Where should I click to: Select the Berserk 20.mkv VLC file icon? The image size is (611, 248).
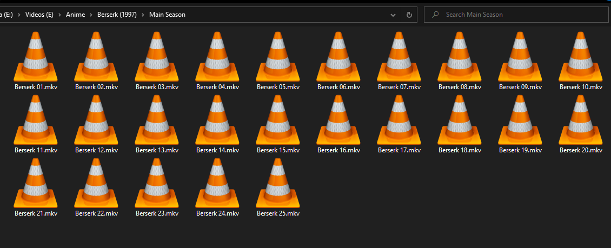pos(581,120)
